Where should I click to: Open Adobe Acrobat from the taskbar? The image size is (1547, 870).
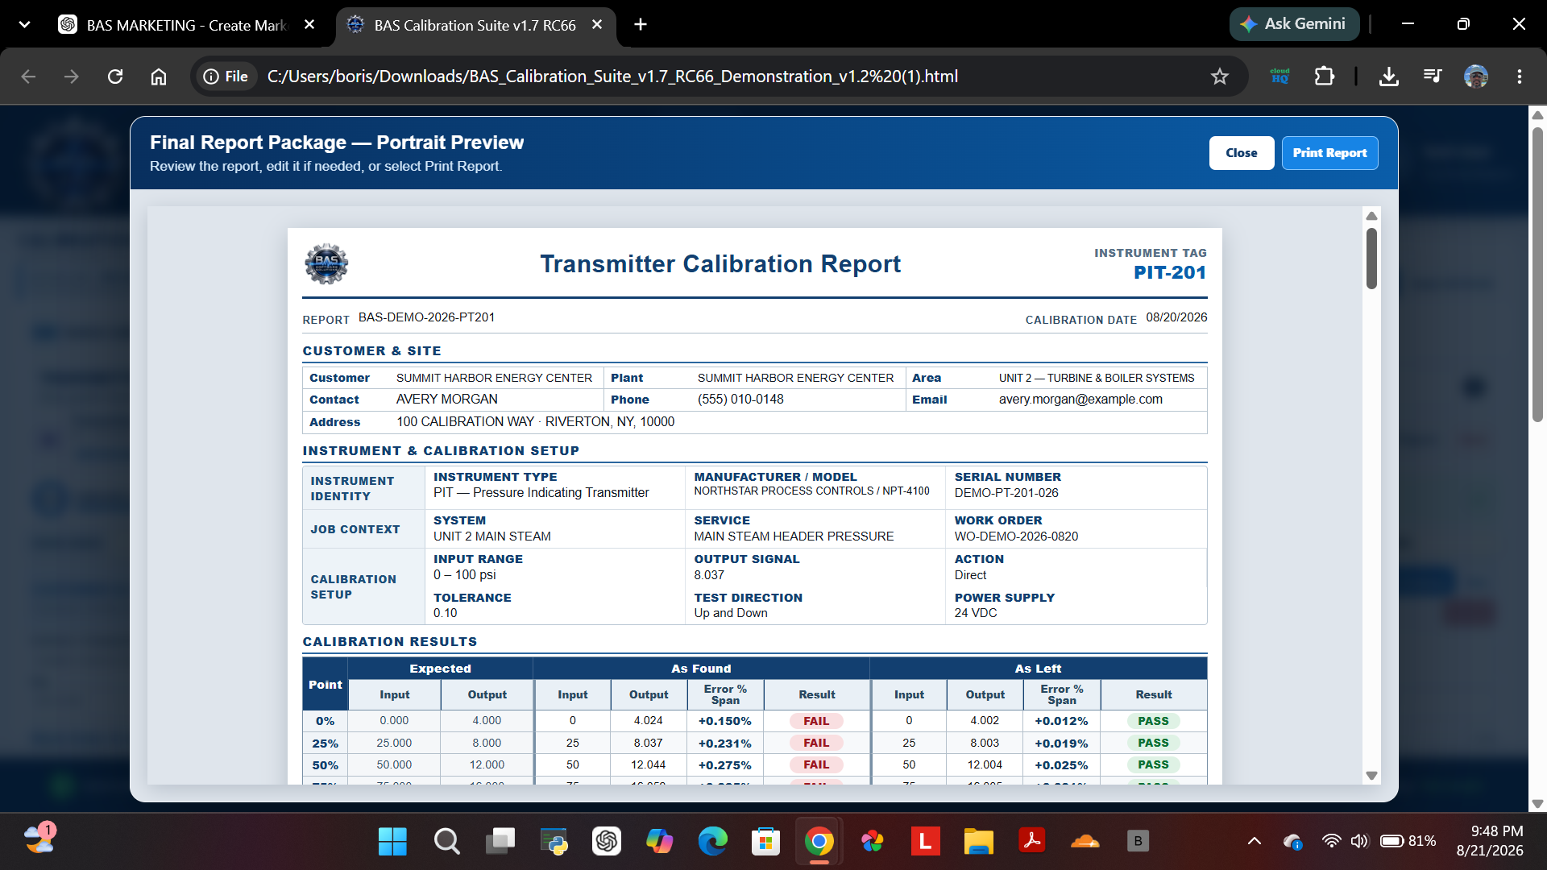pyautogui.click(x=1032, y=842)
